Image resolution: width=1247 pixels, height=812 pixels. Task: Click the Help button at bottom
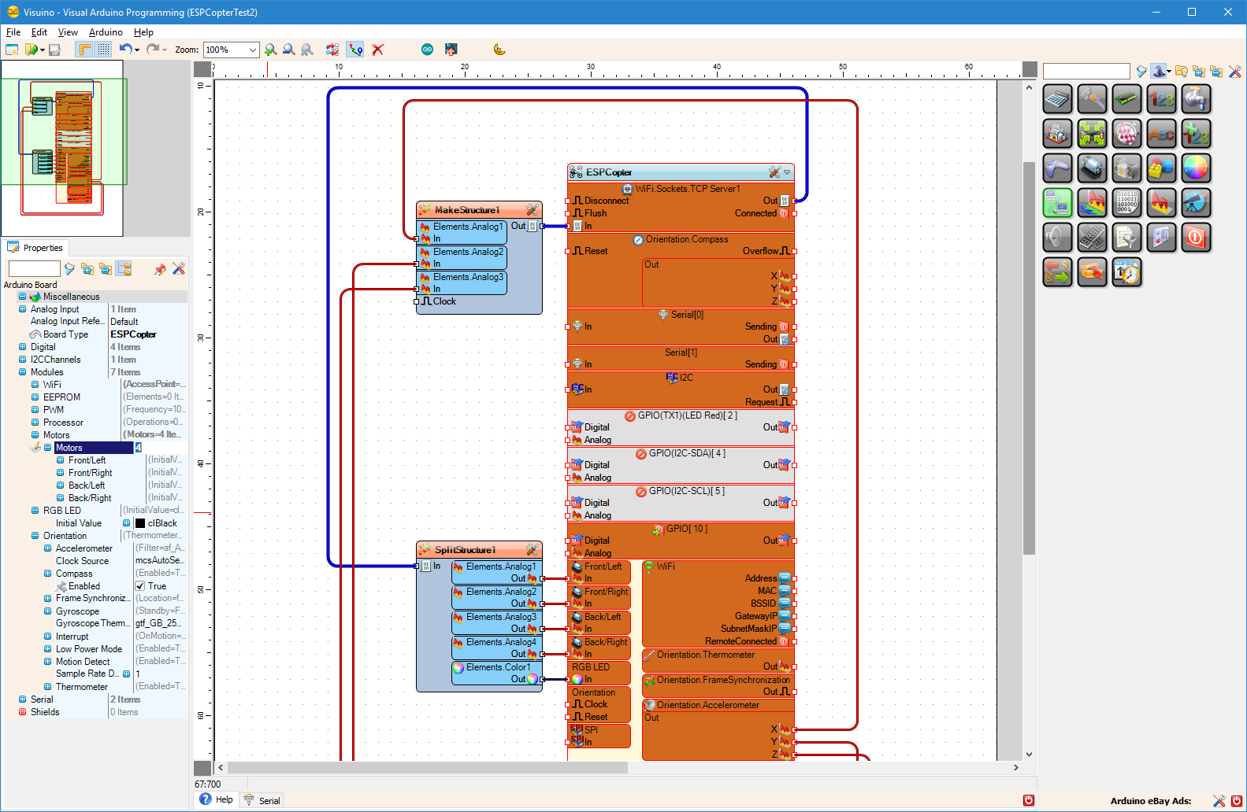coord(217,799)
